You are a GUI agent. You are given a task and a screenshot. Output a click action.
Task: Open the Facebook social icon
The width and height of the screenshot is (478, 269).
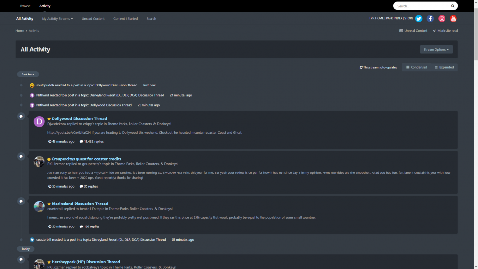point(430,19)
